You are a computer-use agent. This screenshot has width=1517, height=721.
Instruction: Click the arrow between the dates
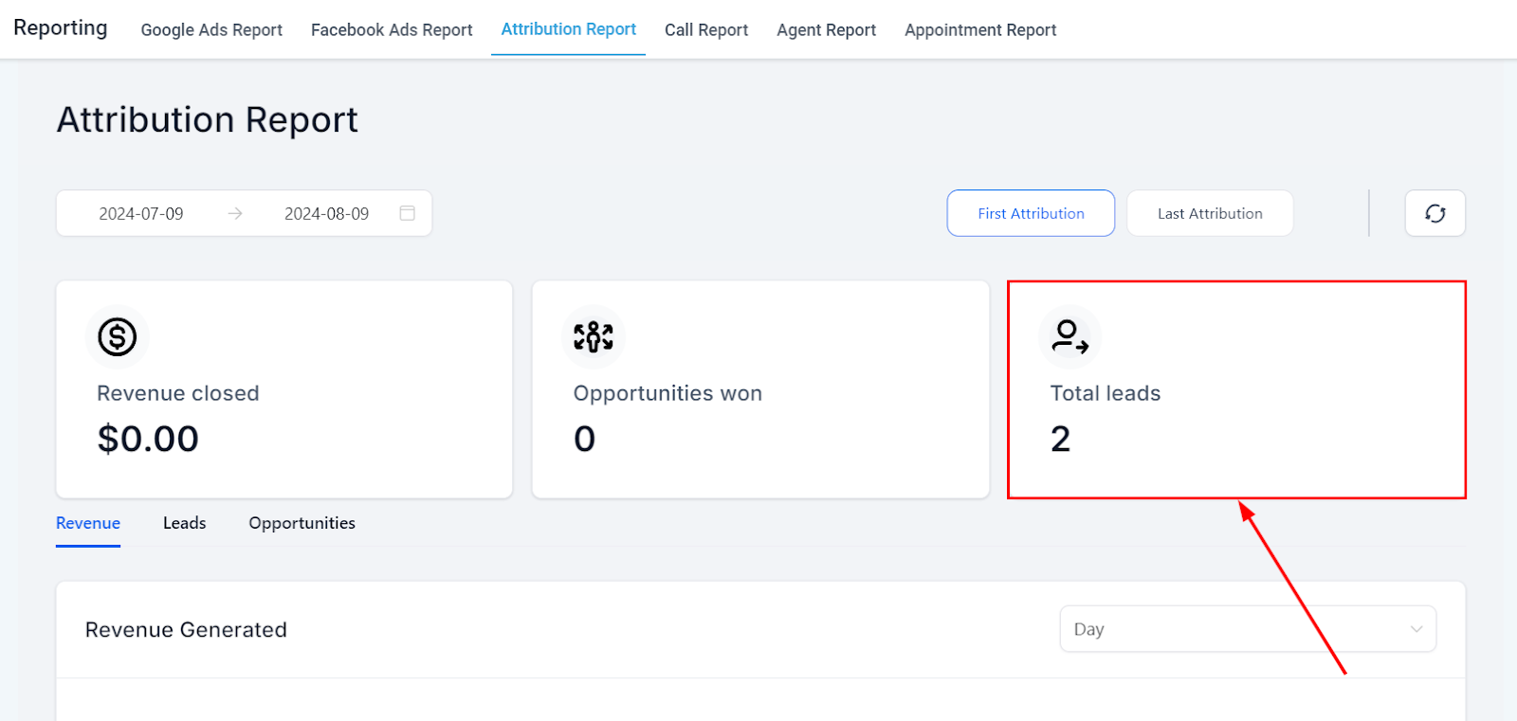[235, 214]
